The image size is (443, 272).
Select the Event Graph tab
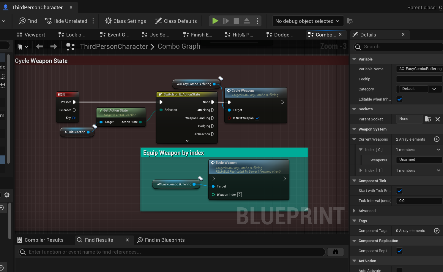pos(114,34)
